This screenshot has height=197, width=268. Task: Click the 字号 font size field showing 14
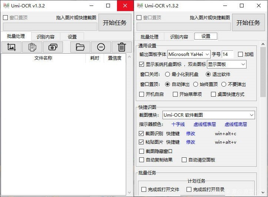point(228,54)
